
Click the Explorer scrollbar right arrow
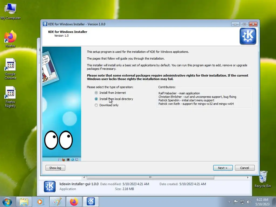click(248, 177)
